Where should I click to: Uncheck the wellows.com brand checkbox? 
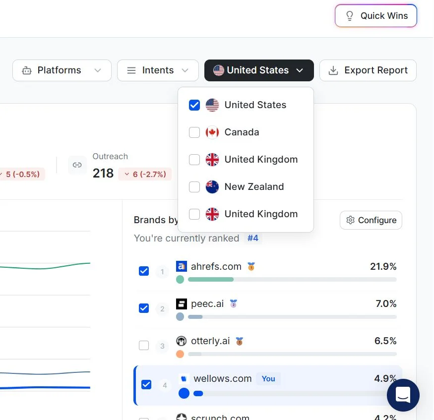point(146,384)
